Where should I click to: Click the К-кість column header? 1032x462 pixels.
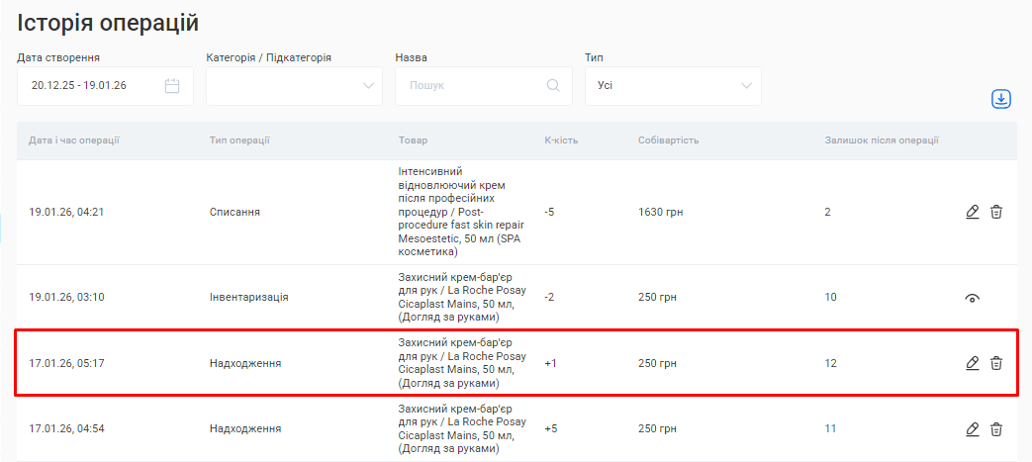coord(561,140)
